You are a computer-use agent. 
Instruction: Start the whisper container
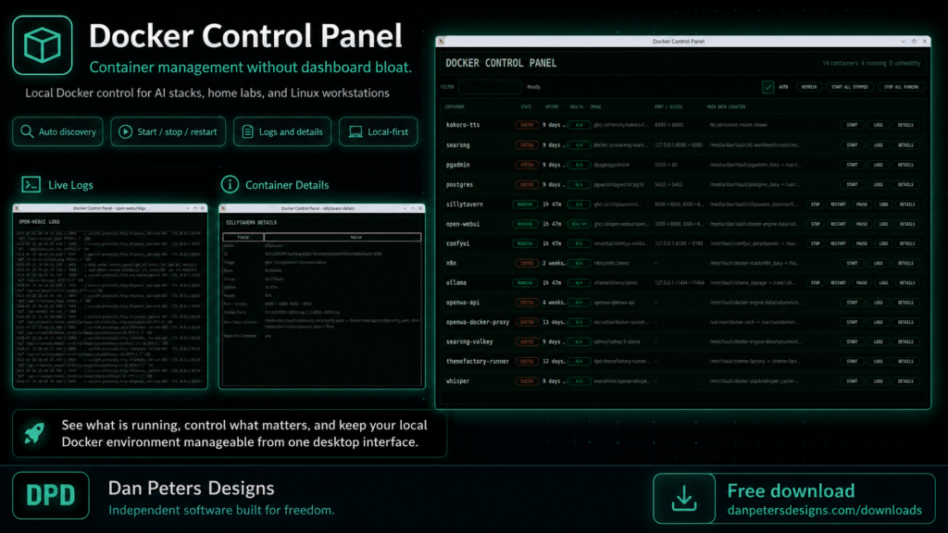pos(852,381)
